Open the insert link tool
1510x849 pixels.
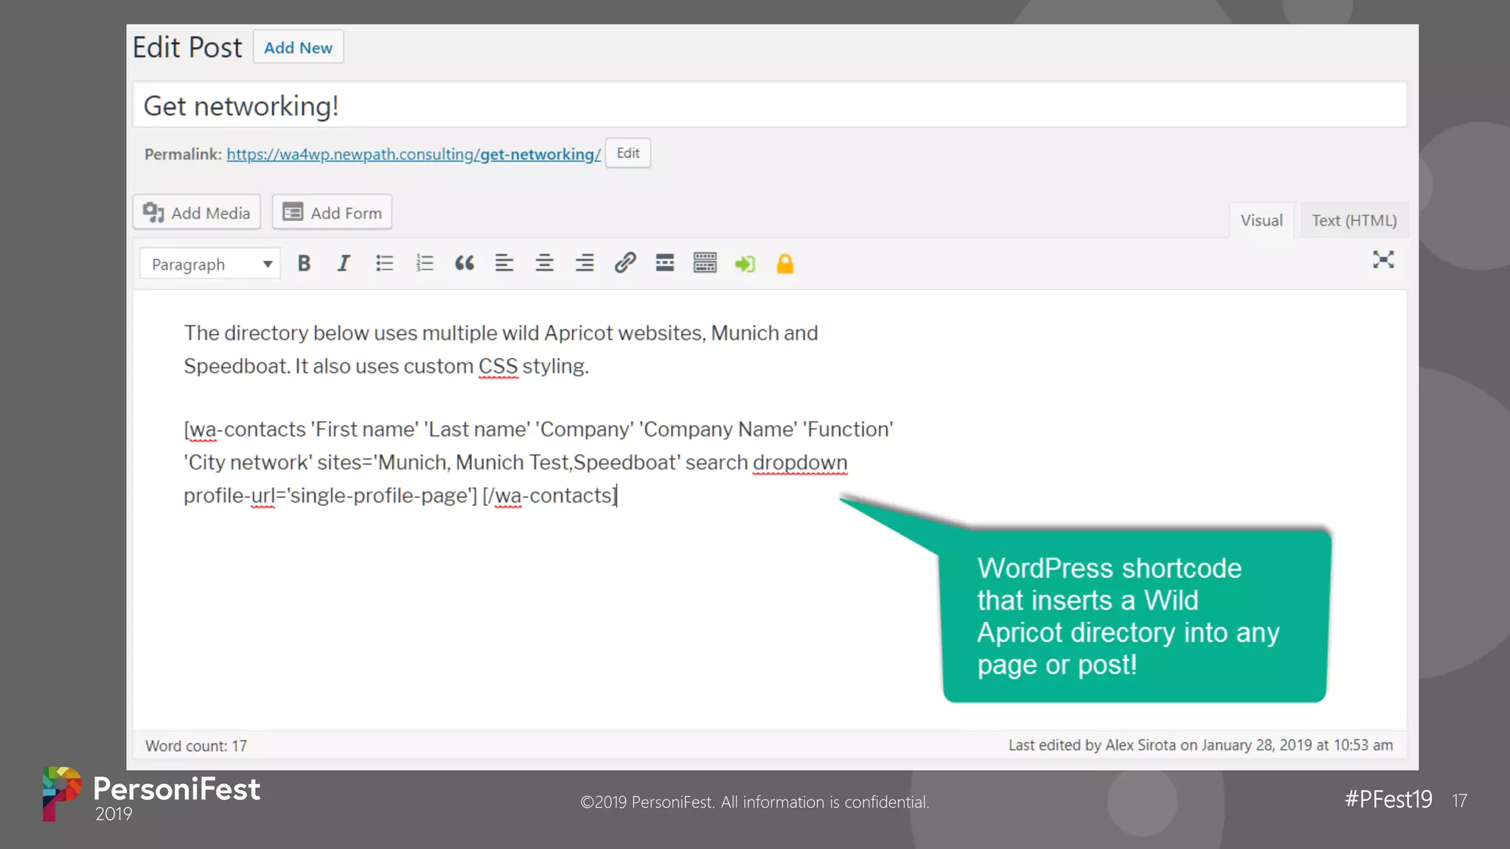click(x=625, y=263)
